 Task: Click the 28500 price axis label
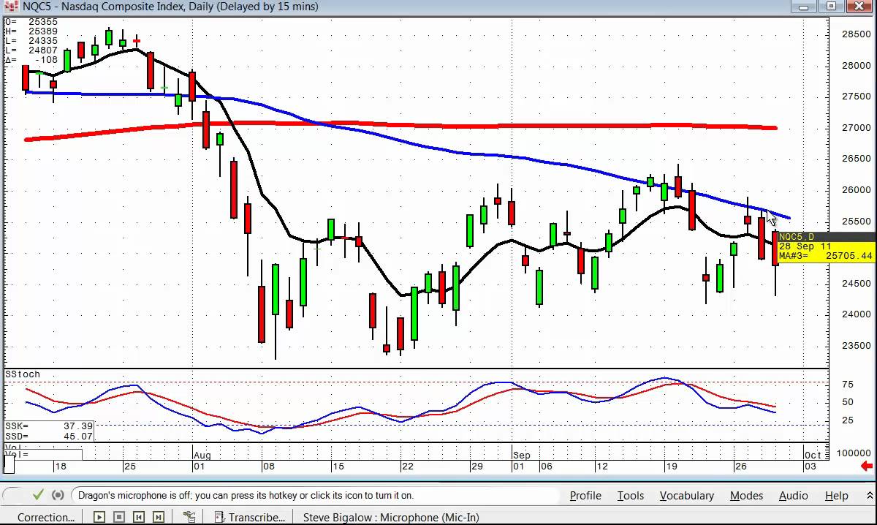[x=856, y=34]
